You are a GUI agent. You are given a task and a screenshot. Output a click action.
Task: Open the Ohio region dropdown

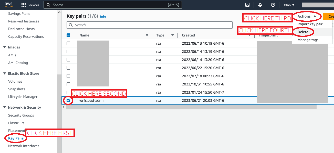(x=289, y=5)
